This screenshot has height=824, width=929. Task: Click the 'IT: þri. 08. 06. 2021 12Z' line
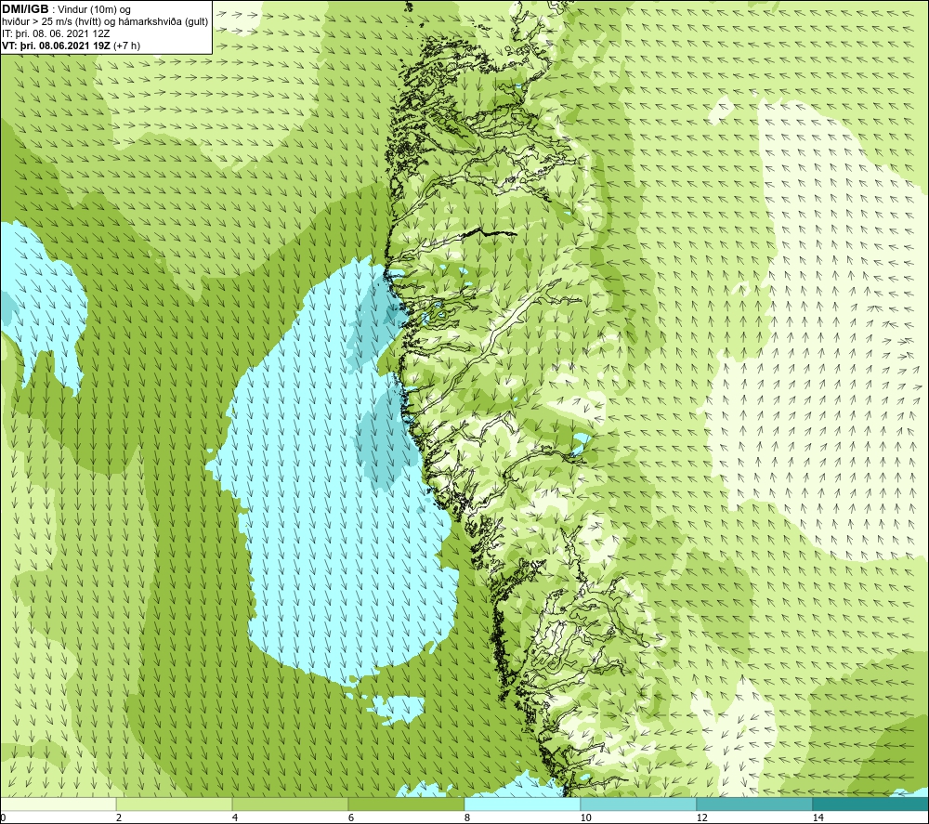[x=56, y=33]
